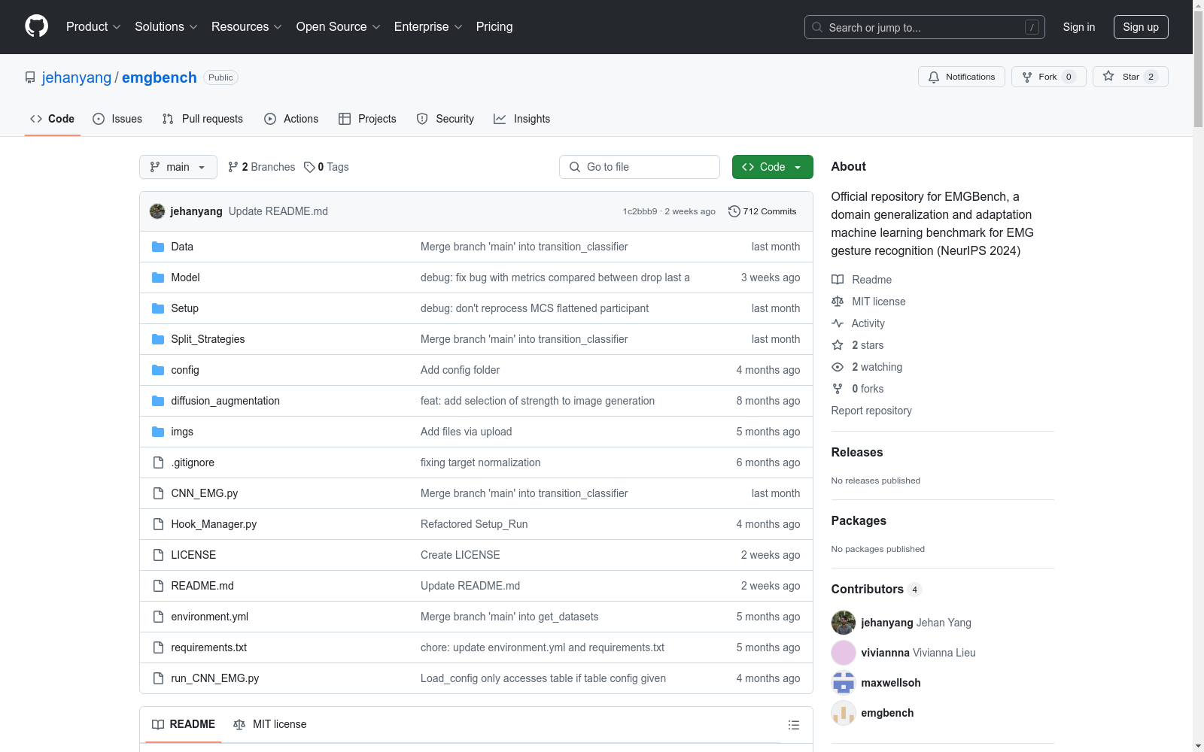Click the star icon next to 2 stars
This screenshot has width=1204, height=752.
[838, 345]
